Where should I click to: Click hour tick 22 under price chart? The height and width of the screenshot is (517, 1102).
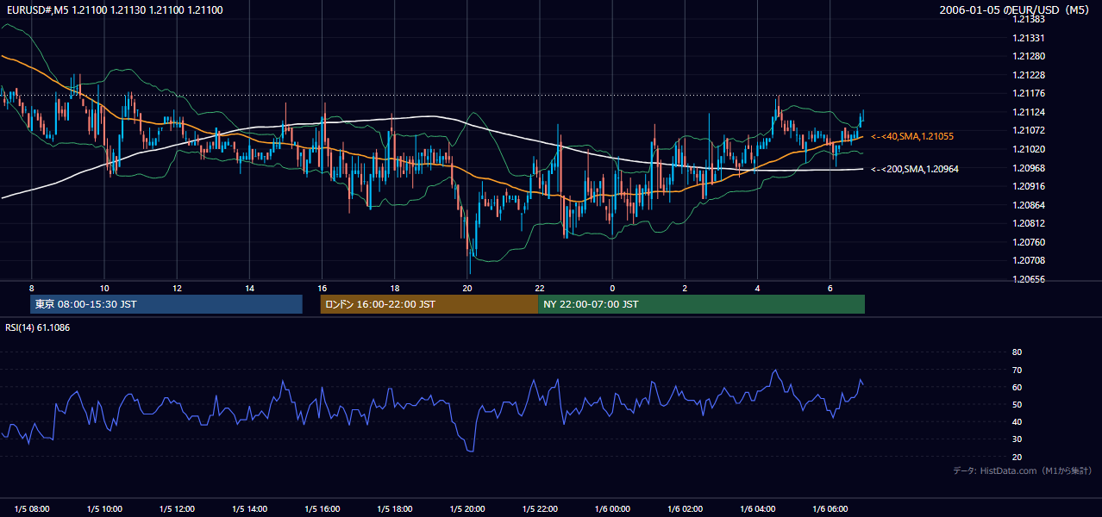[539, 288]
